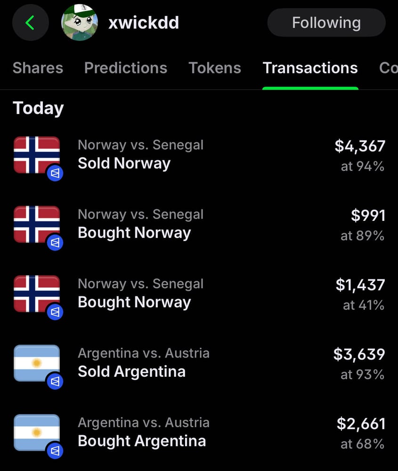Switch to the Predictions tab
The width and height of the screenshot is (398, 471).
(x=126, y=68)
